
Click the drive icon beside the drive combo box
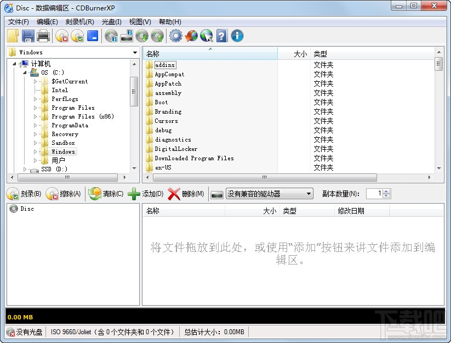217,194
